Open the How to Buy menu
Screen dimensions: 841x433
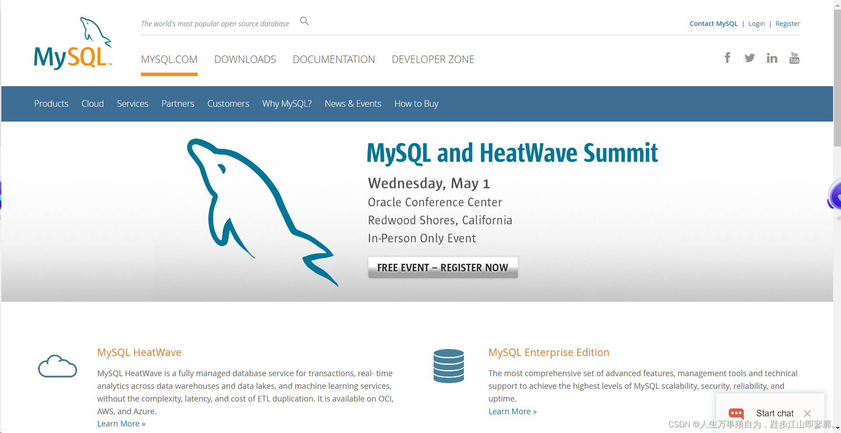point(416,104)
